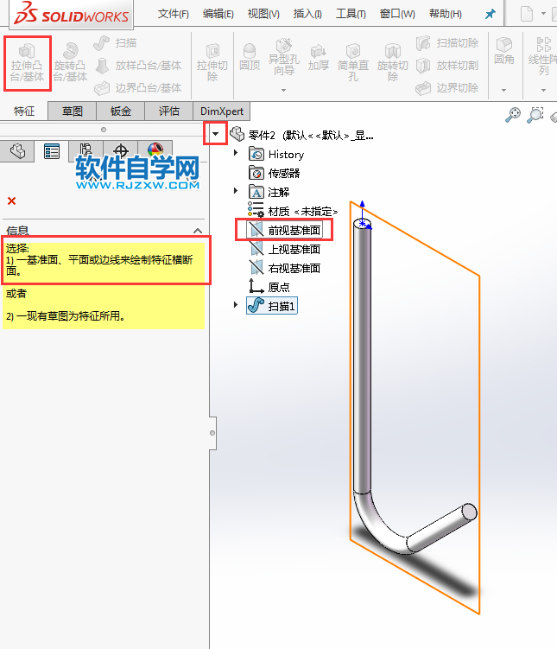The width and height of the screenshot is (557, 649).
Task: Click the 扫描 sweep boss tool
Action: [x=116, y=43]
